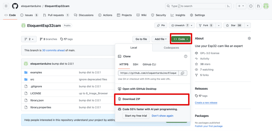
Task: Select the GitHub CLI clone option
Action: point(149,65)
